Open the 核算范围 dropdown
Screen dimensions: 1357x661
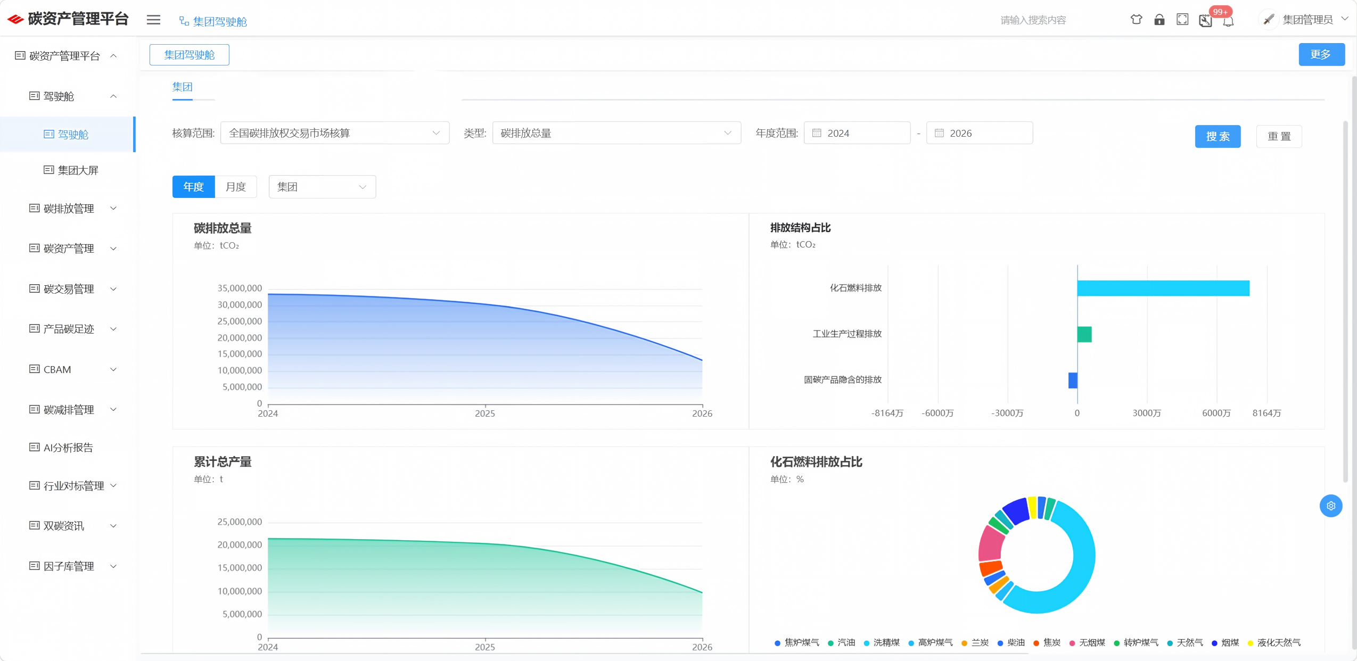click(335, 133)
